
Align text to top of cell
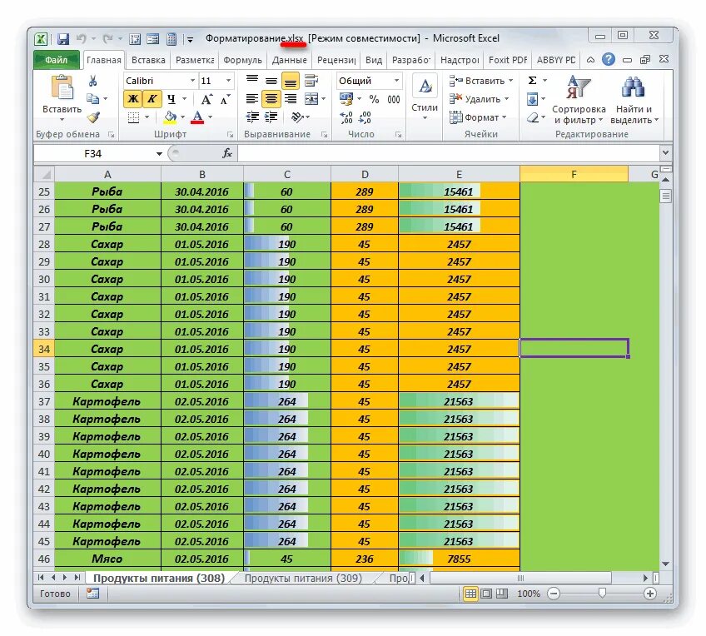(x=252, y=80)
